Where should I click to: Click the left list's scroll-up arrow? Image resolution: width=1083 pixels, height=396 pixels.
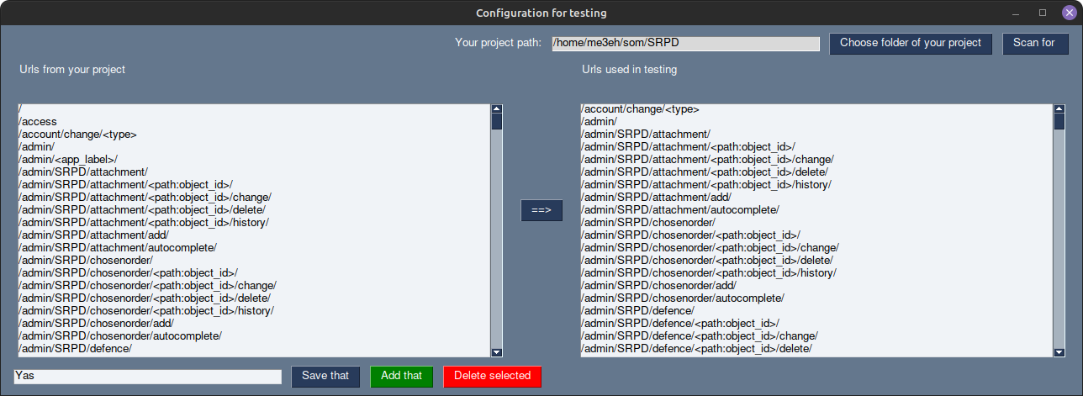[496, 109]
